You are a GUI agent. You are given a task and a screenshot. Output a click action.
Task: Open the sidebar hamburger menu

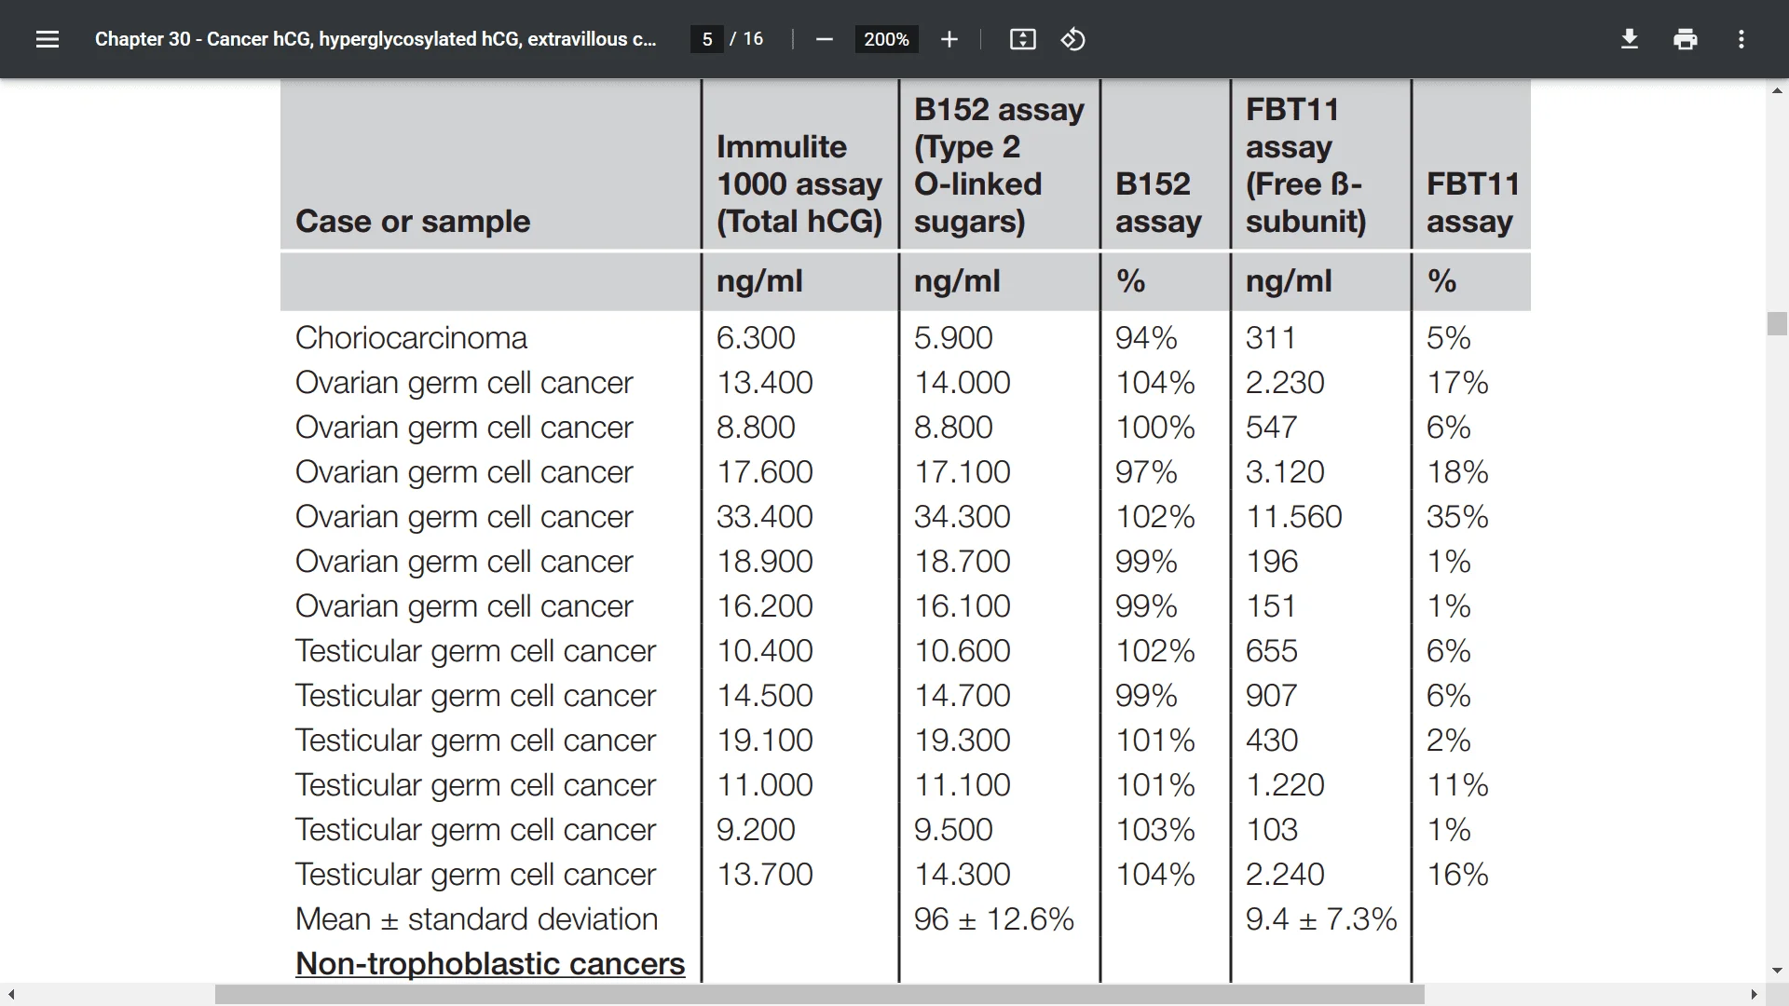[x=48, y=39]
